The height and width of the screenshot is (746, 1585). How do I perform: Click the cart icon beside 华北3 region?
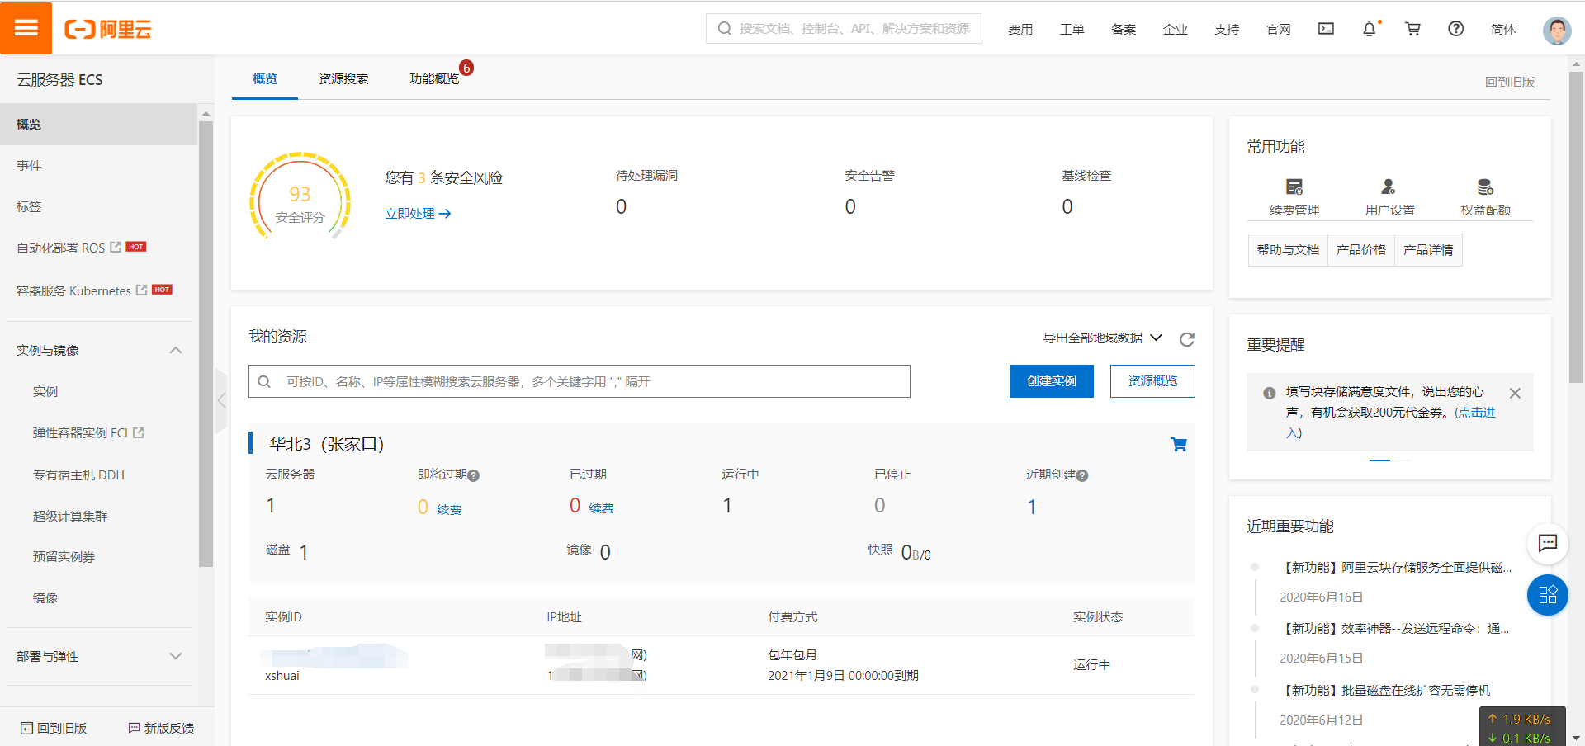(1179, 443)
